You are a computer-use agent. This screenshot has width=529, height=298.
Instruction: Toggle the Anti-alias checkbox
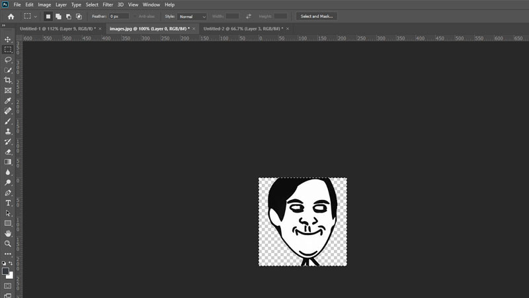pos(135,16)
